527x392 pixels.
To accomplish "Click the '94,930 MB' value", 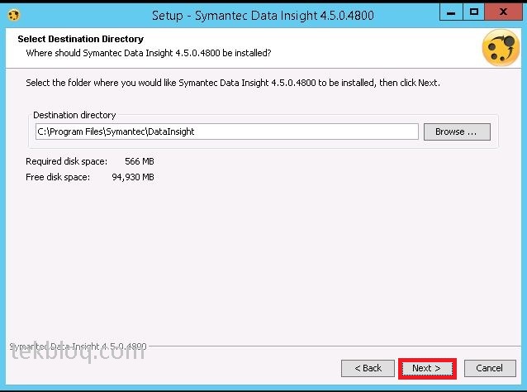I will pyautogui.click(x=133, y=177).
